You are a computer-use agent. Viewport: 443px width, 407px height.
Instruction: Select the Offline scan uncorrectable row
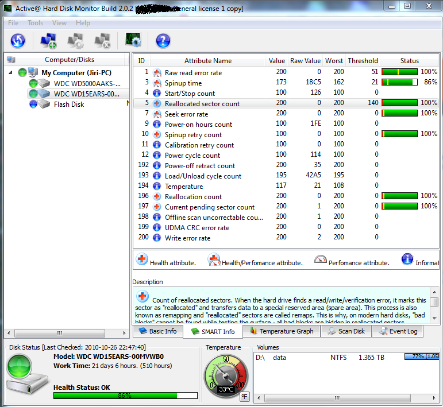click(286, 217)
